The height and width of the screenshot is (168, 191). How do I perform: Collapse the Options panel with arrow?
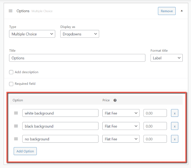click(x=182, y=11)
